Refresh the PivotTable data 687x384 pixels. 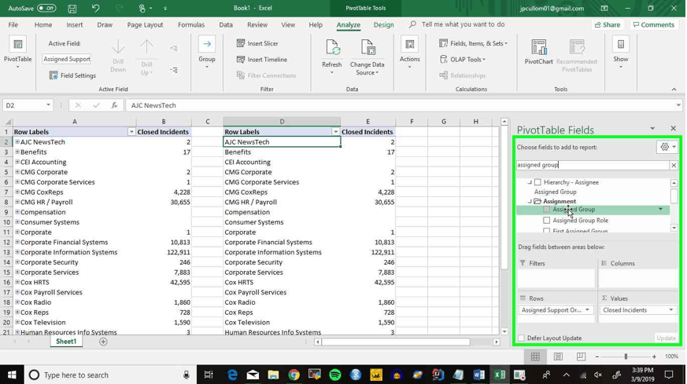[331, 56]
